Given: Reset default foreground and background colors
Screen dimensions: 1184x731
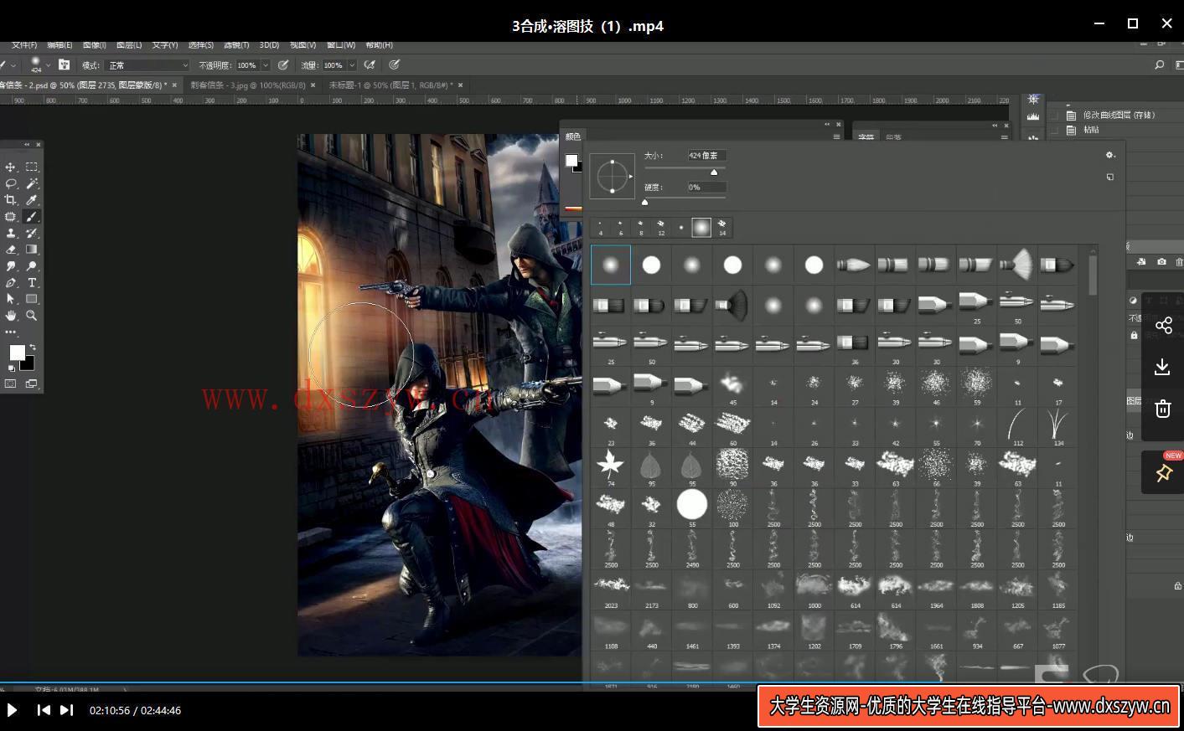Looking at the screenshot, I should coord(11,368).
